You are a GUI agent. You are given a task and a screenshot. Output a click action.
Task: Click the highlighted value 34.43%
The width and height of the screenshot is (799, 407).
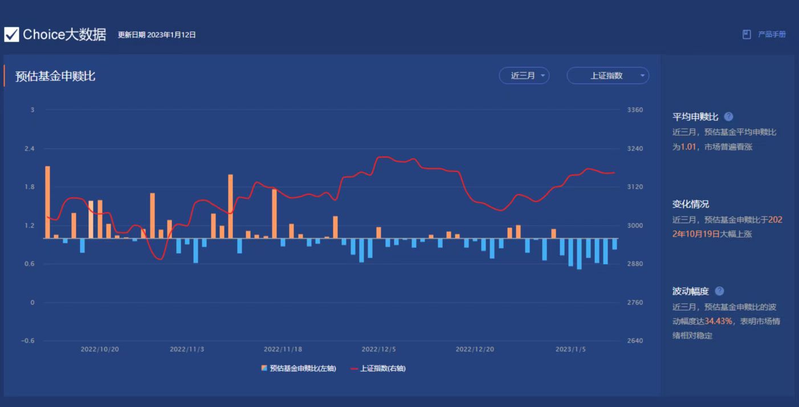(x=719, y=321)
